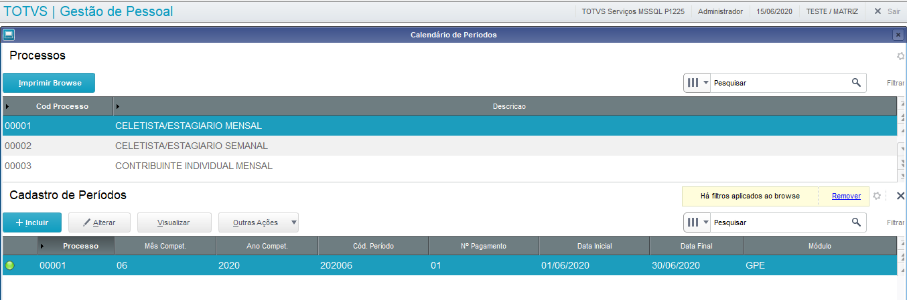Image resolution: width=907 pixels, height=300 pixels.
Task: Open the Outras Ações dropdown
Action: pos(259,222)
